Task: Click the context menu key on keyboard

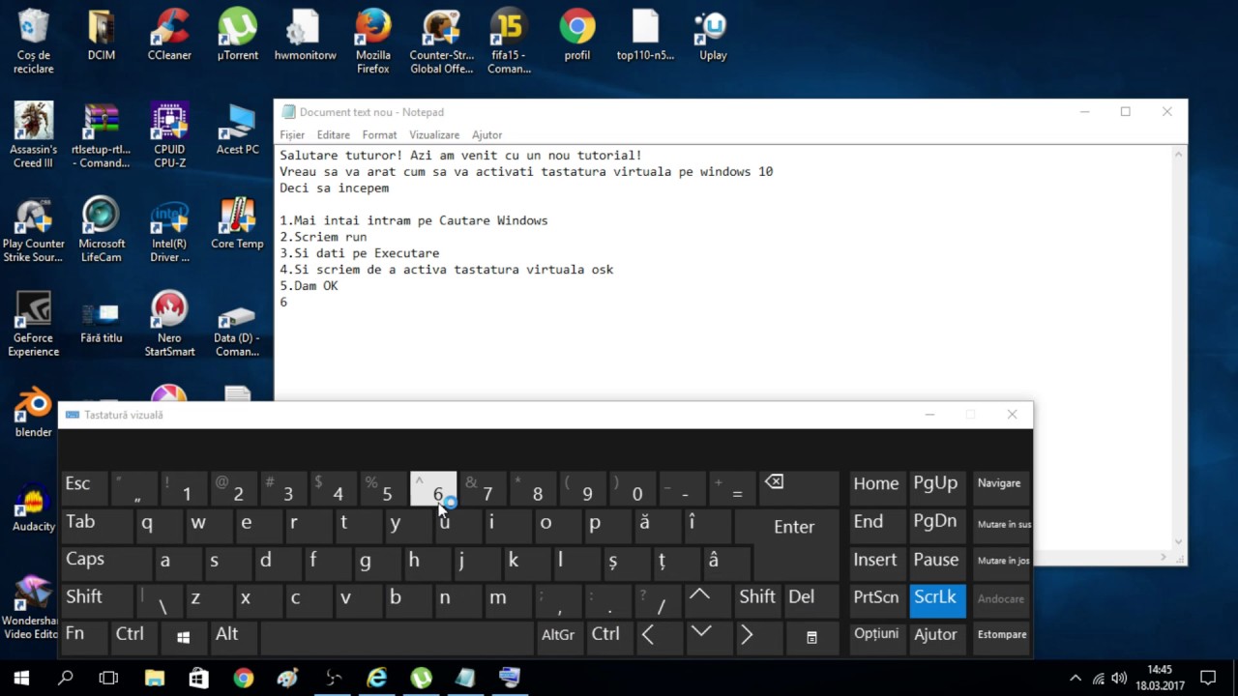Action: [811, 639]
